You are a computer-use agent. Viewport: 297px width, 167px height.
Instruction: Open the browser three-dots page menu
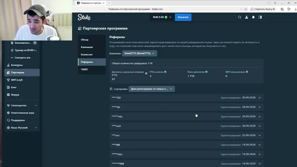point(241,9)
